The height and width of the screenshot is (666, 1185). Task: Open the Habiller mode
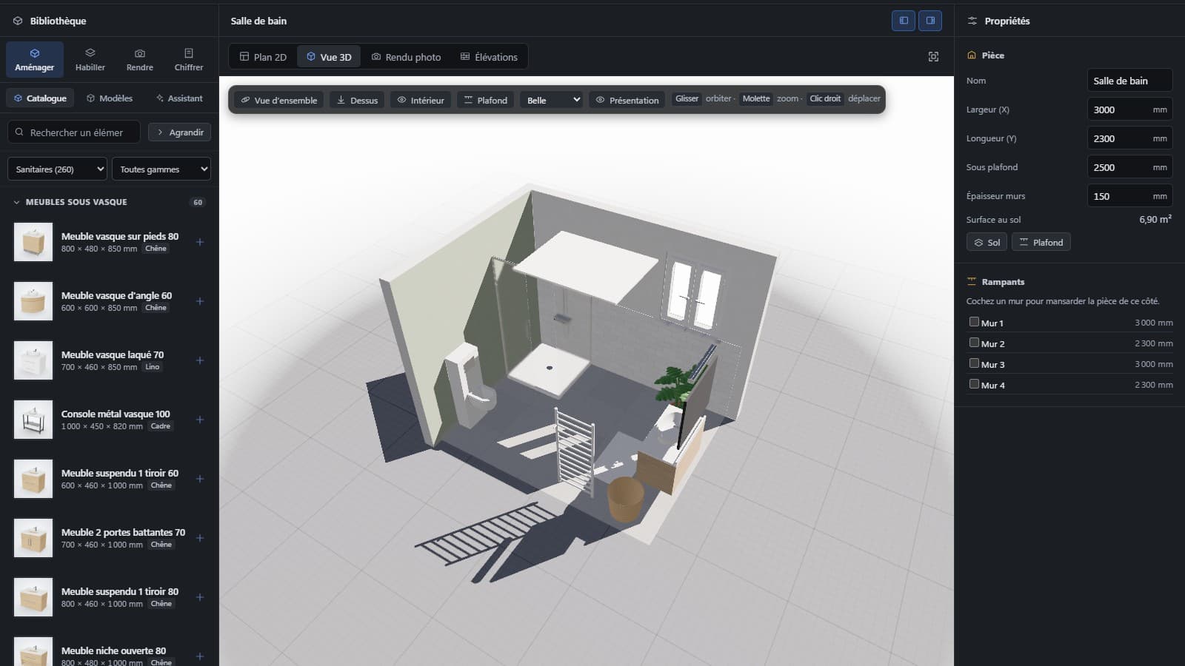(90, 59)
